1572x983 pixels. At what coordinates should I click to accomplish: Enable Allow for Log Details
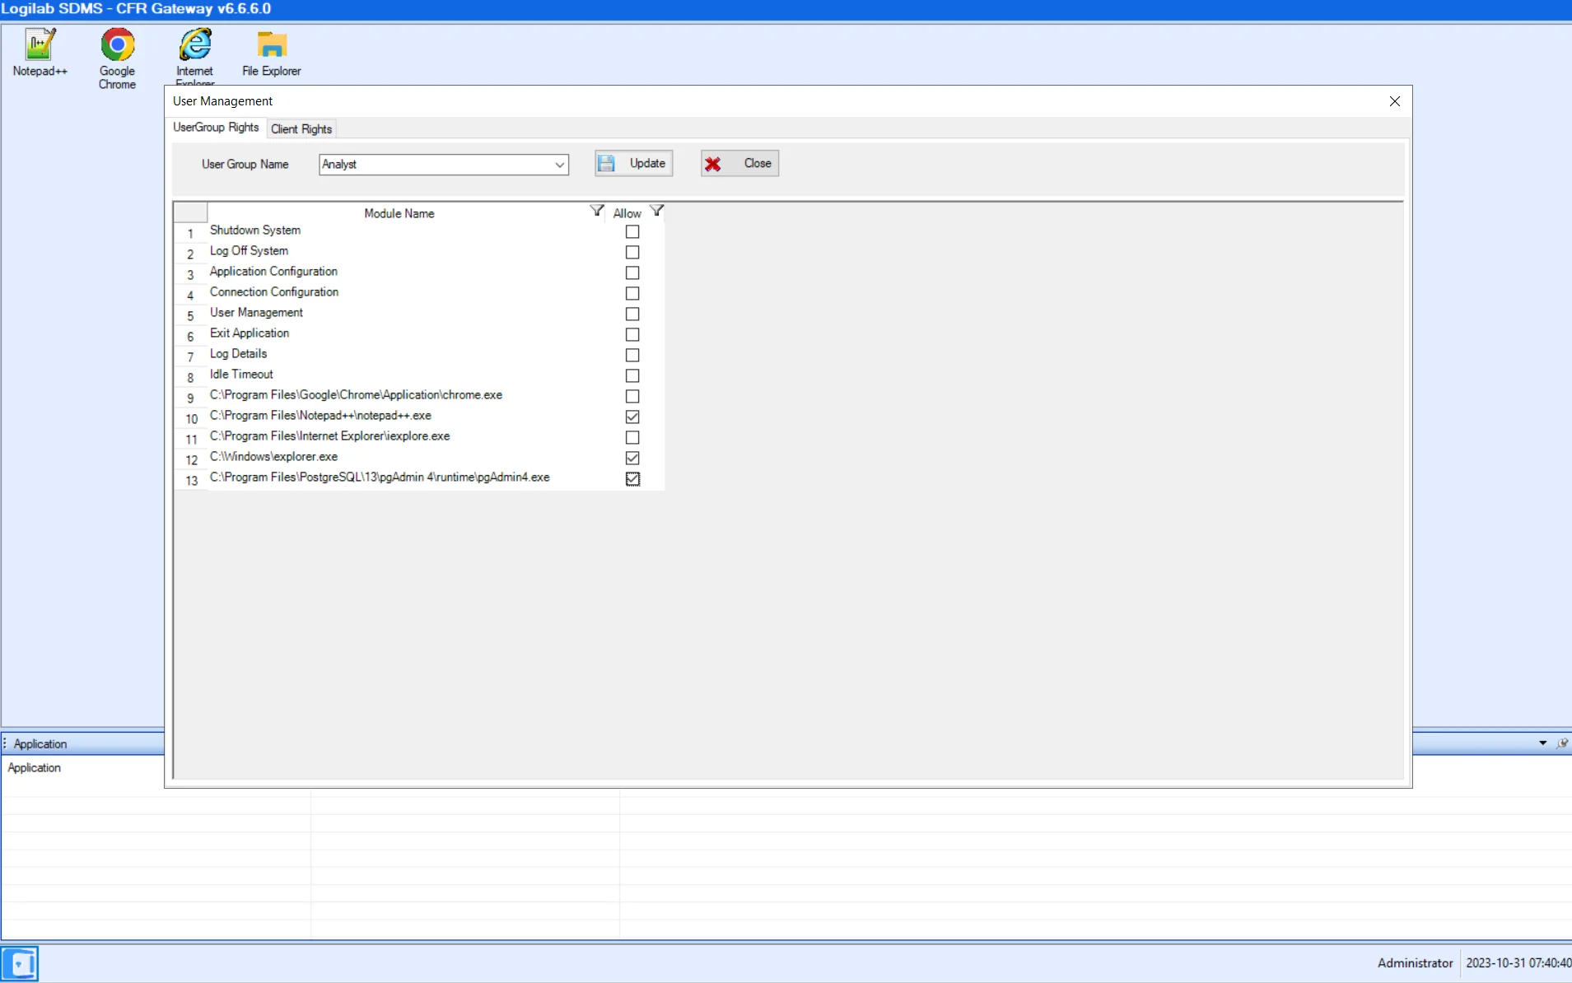[x=632, y=355]
